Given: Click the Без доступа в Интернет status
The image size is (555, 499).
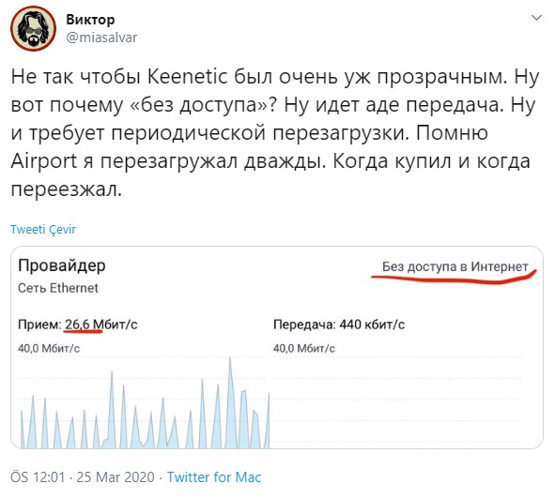Looking at the screenshot, I should 455,266.
